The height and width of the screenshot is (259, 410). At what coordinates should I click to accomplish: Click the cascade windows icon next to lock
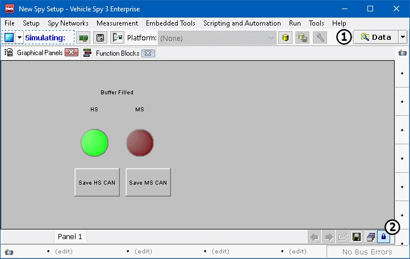pyautogui.click(x=370, y=236)
